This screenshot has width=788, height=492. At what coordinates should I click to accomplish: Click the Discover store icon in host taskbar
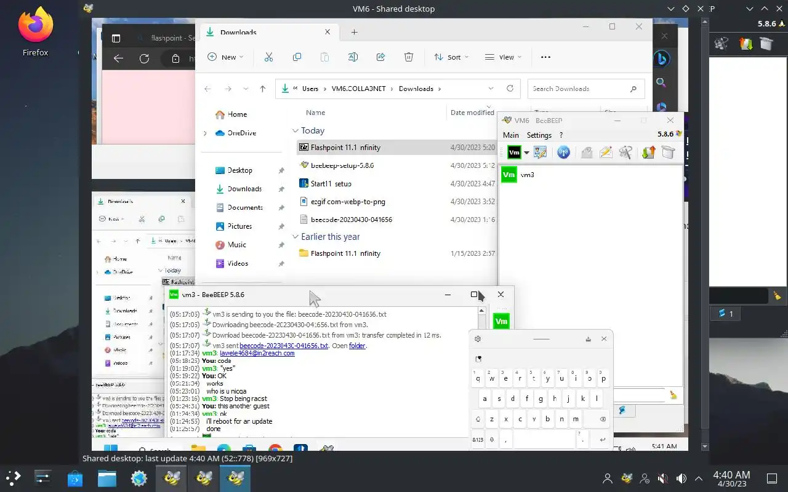coord(74,478)
